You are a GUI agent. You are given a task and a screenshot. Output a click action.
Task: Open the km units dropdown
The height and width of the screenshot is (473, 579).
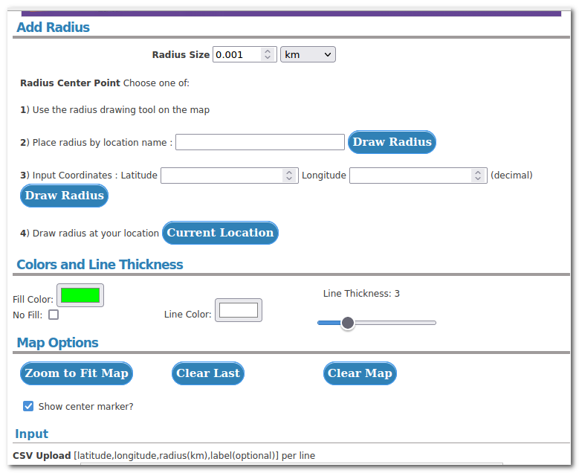(308, 55)
